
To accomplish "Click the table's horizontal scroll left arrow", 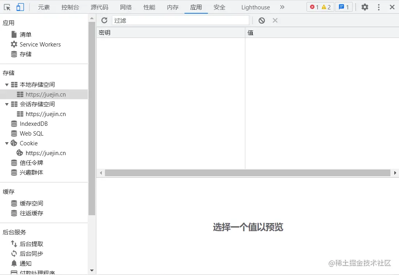I will (x=101, y=173).
